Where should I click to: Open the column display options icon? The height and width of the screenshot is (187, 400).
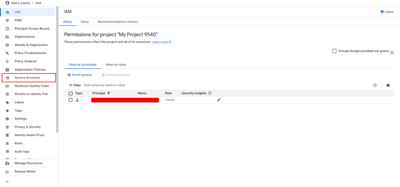point(388,85)
